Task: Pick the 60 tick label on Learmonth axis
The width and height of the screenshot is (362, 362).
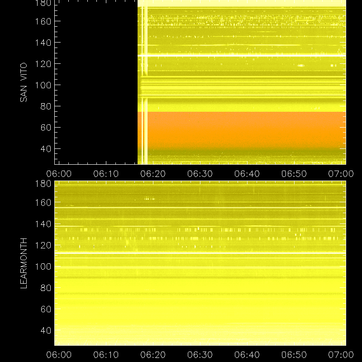Action: (x=46, y=309)
